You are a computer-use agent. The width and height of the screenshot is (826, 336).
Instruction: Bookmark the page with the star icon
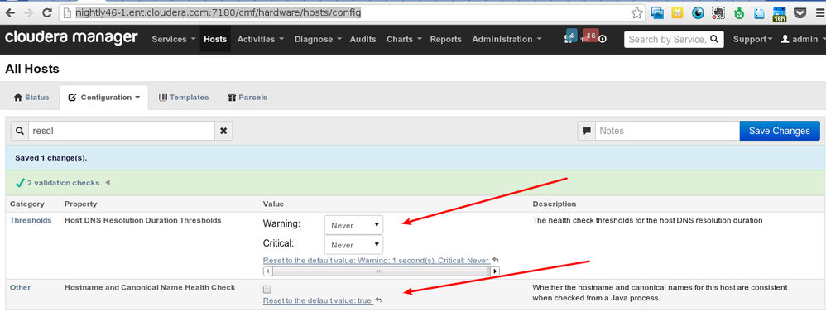pos(637,12)
